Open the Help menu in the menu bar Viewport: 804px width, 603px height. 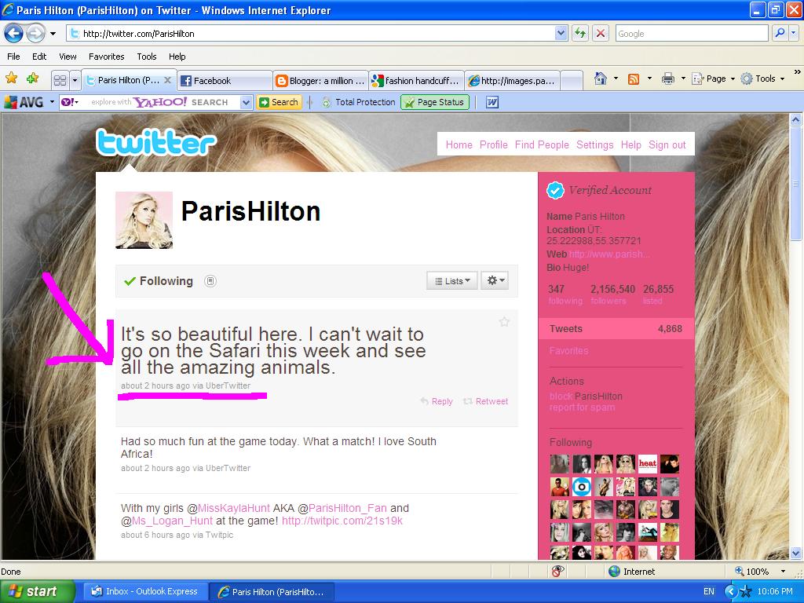[x=177, y=57]
